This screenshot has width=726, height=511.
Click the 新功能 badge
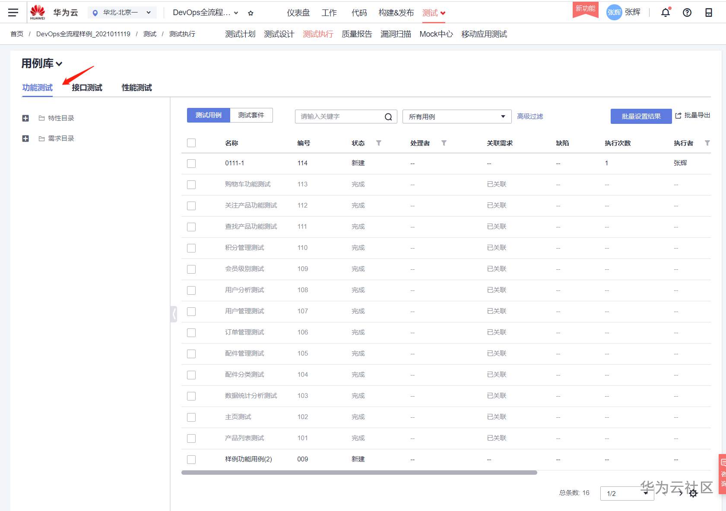pyautogui.click(x=585, y=9)
